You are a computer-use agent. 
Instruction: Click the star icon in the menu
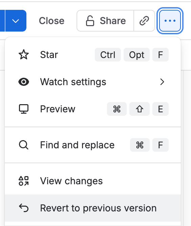(x=24, y=55)
